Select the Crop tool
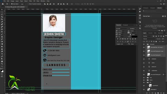 click(x=2, y=19)
